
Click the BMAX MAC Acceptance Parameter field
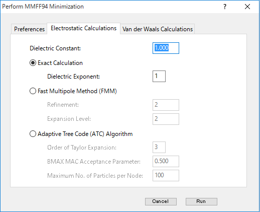coord(166,161)
